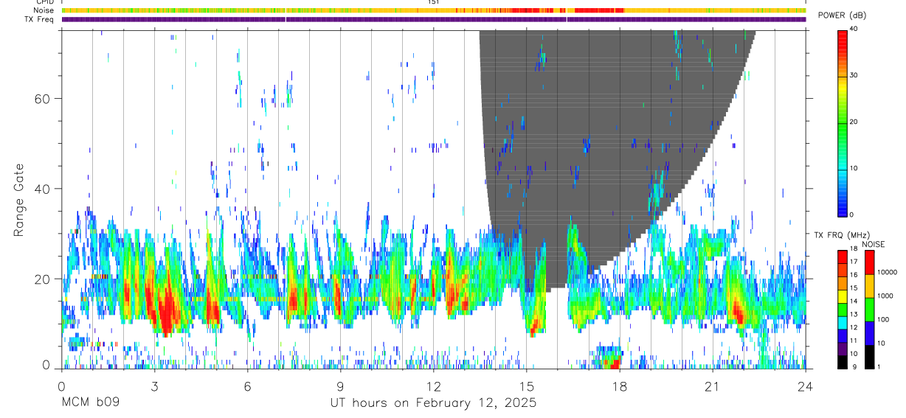The image size is (906, 418).
Task: Click the red swatch of TX FRQ legend
Action: coord(842,257)
